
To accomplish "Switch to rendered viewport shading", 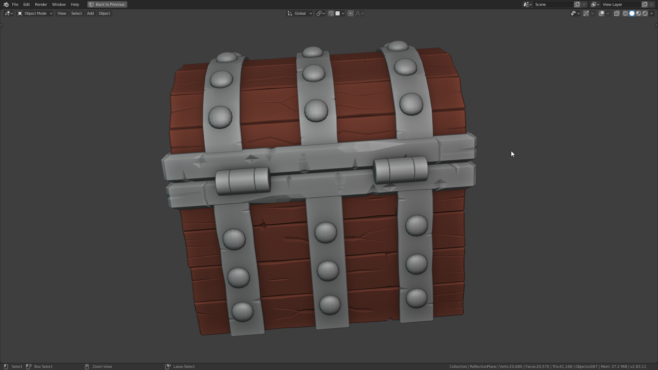I will 645,13.
